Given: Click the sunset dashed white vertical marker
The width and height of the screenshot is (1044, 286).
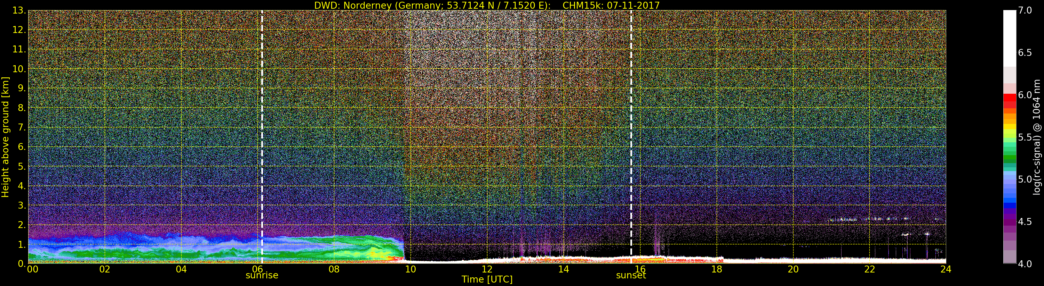Looking at the screenshot, I should (x=631, y=137).
